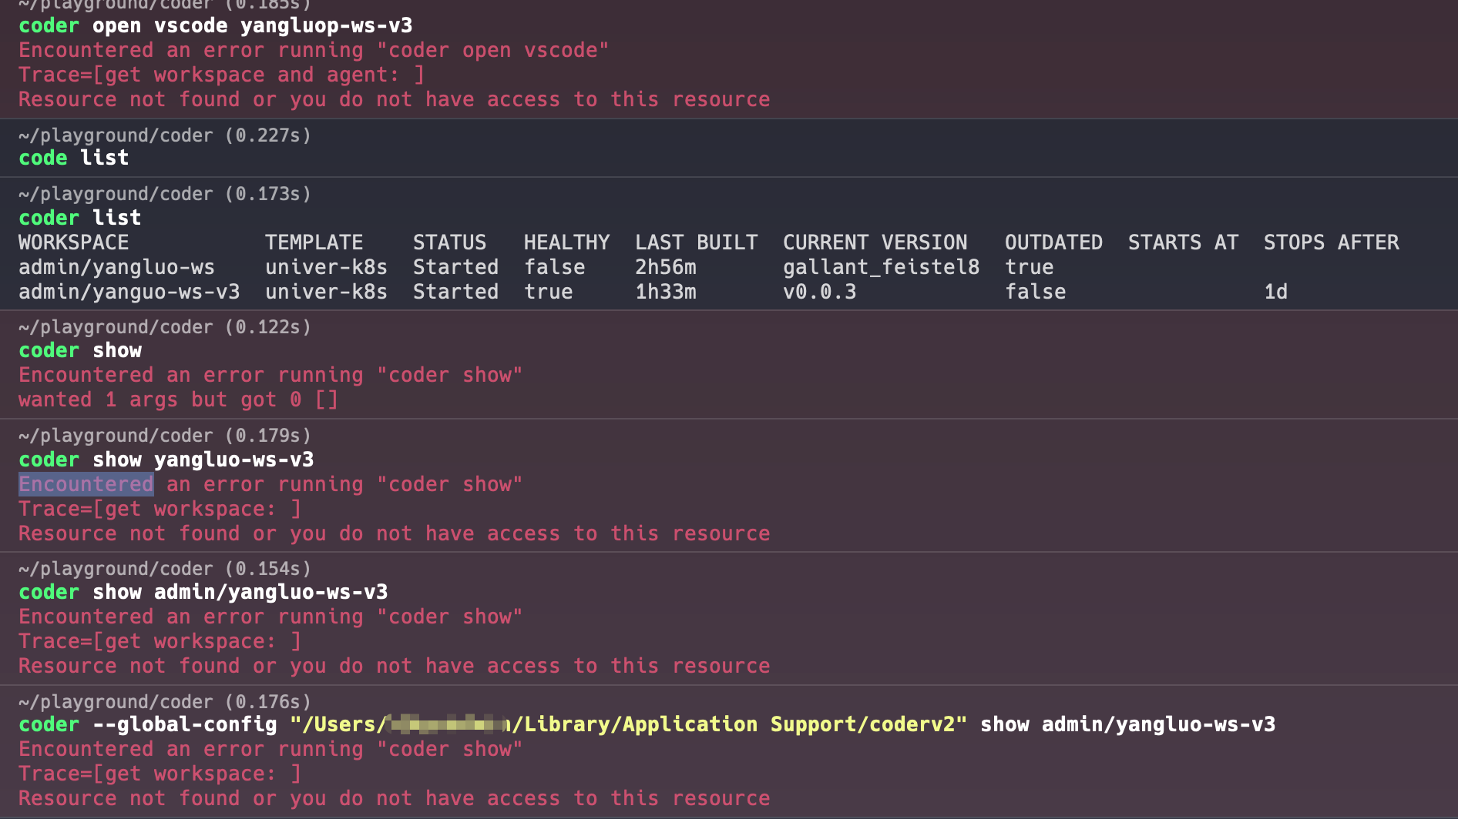Screen dimensions: 1458x819
Task: Click the STOPS AFTER column header
Action: pos(1331,242)
